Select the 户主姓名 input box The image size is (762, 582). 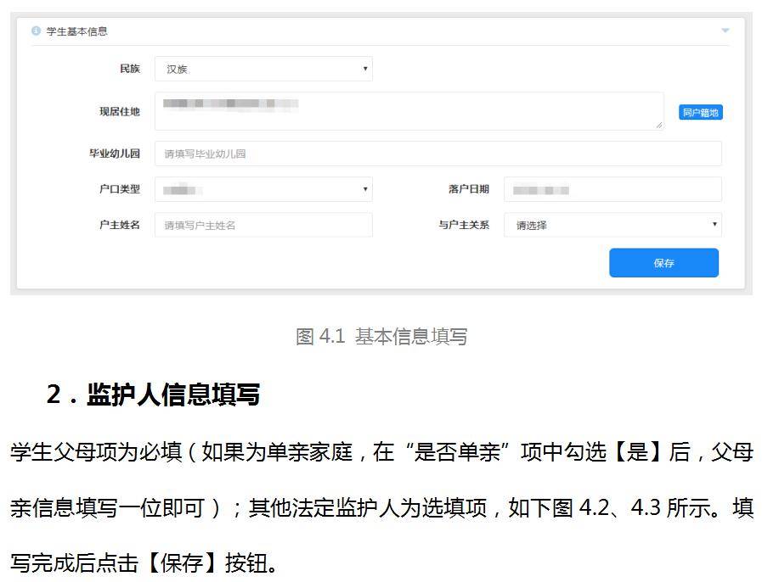click(263, 225)
